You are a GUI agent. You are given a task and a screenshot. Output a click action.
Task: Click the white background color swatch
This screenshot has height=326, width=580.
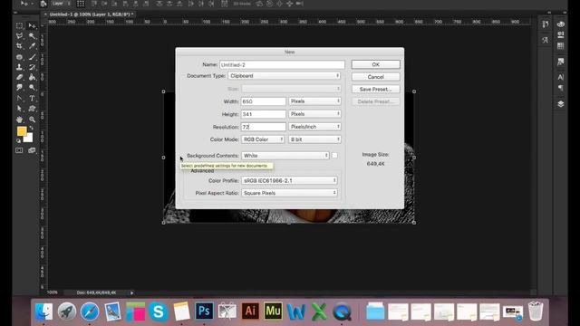[29, 139]
